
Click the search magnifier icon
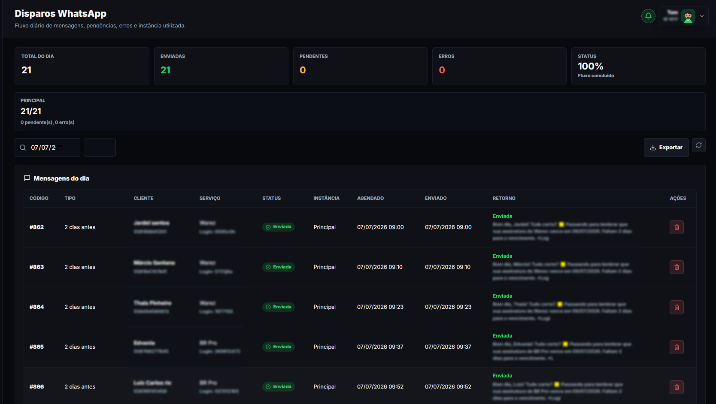pyautogui.click(x=23, y=148)
